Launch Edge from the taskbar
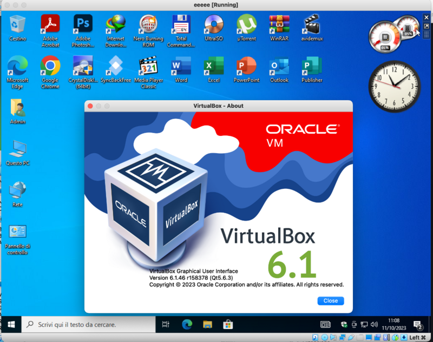Image resolution: width=433 pixels, height=342 pixels. tap(187, 324)
